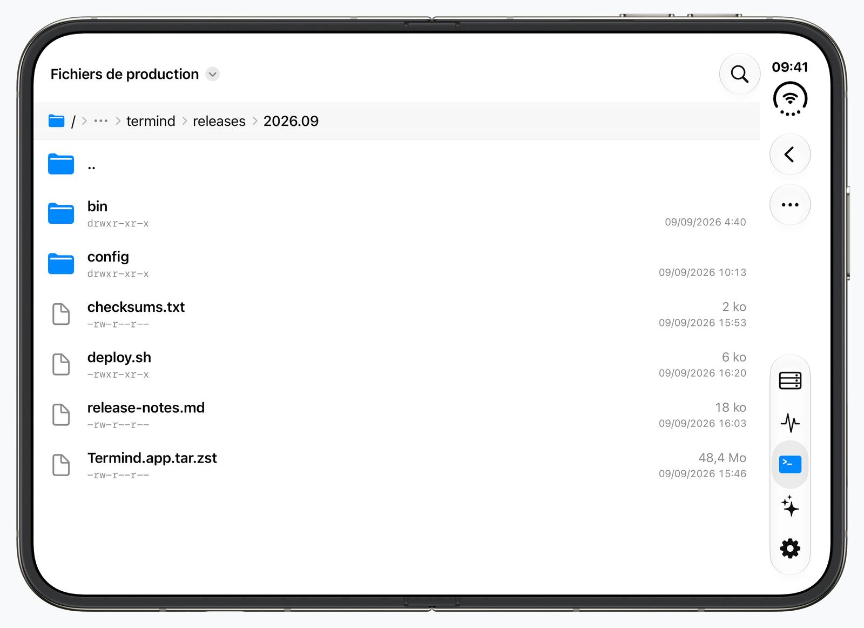Click the 6 ko file size

tap(734, 357)
